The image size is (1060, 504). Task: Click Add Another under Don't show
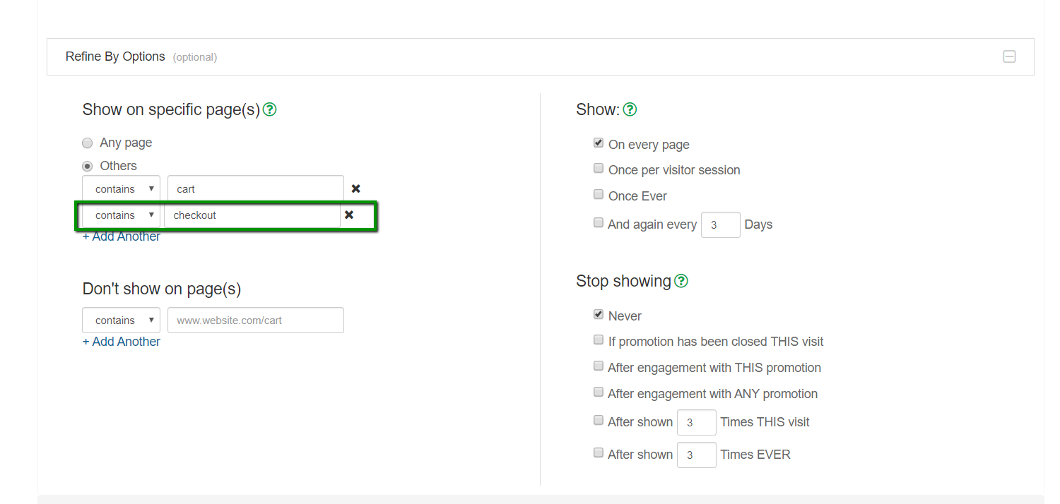pyautogui.click(x=122, y=342)
